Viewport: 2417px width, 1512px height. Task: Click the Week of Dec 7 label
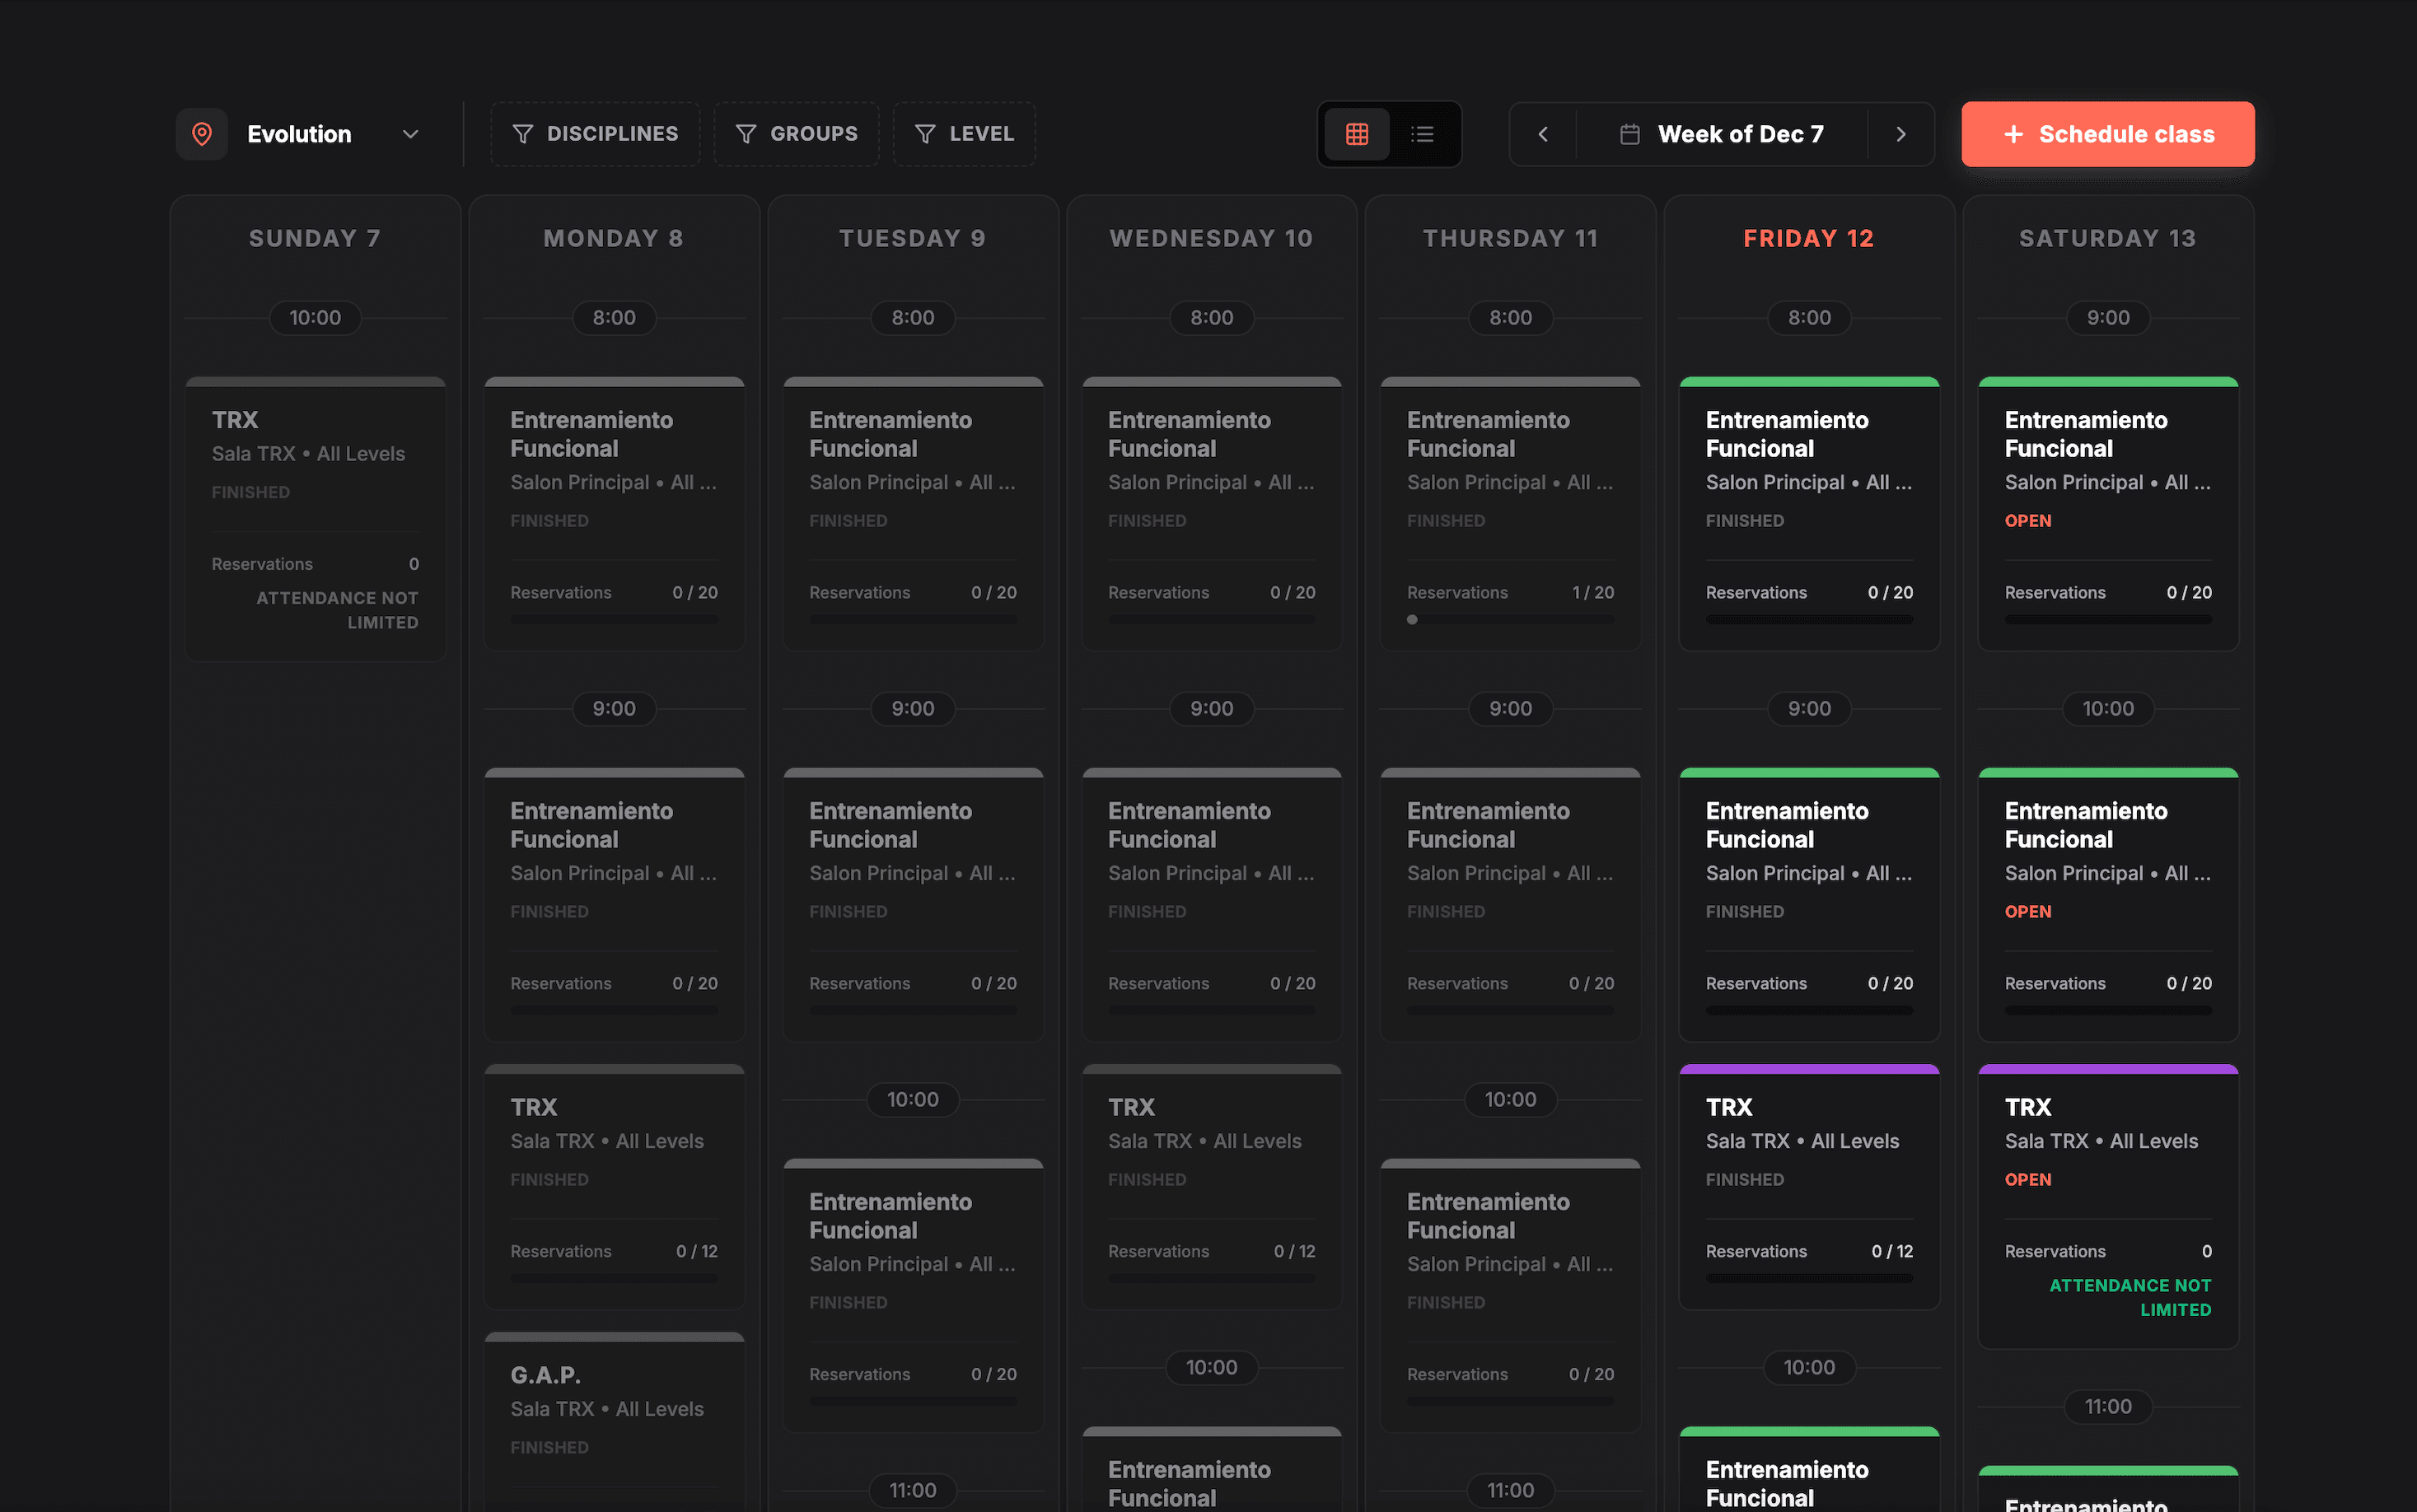(1740, 133)
